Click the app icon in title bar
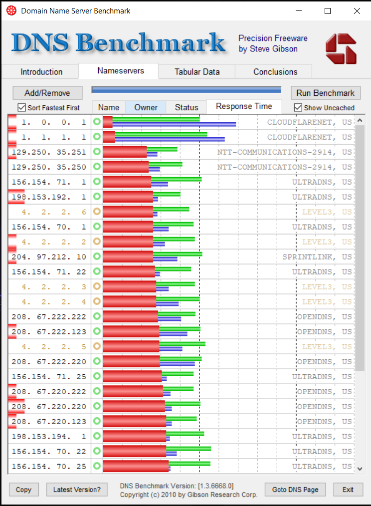Image resolution: width=371 pixels, height=506 pixels. click(11, 10)
